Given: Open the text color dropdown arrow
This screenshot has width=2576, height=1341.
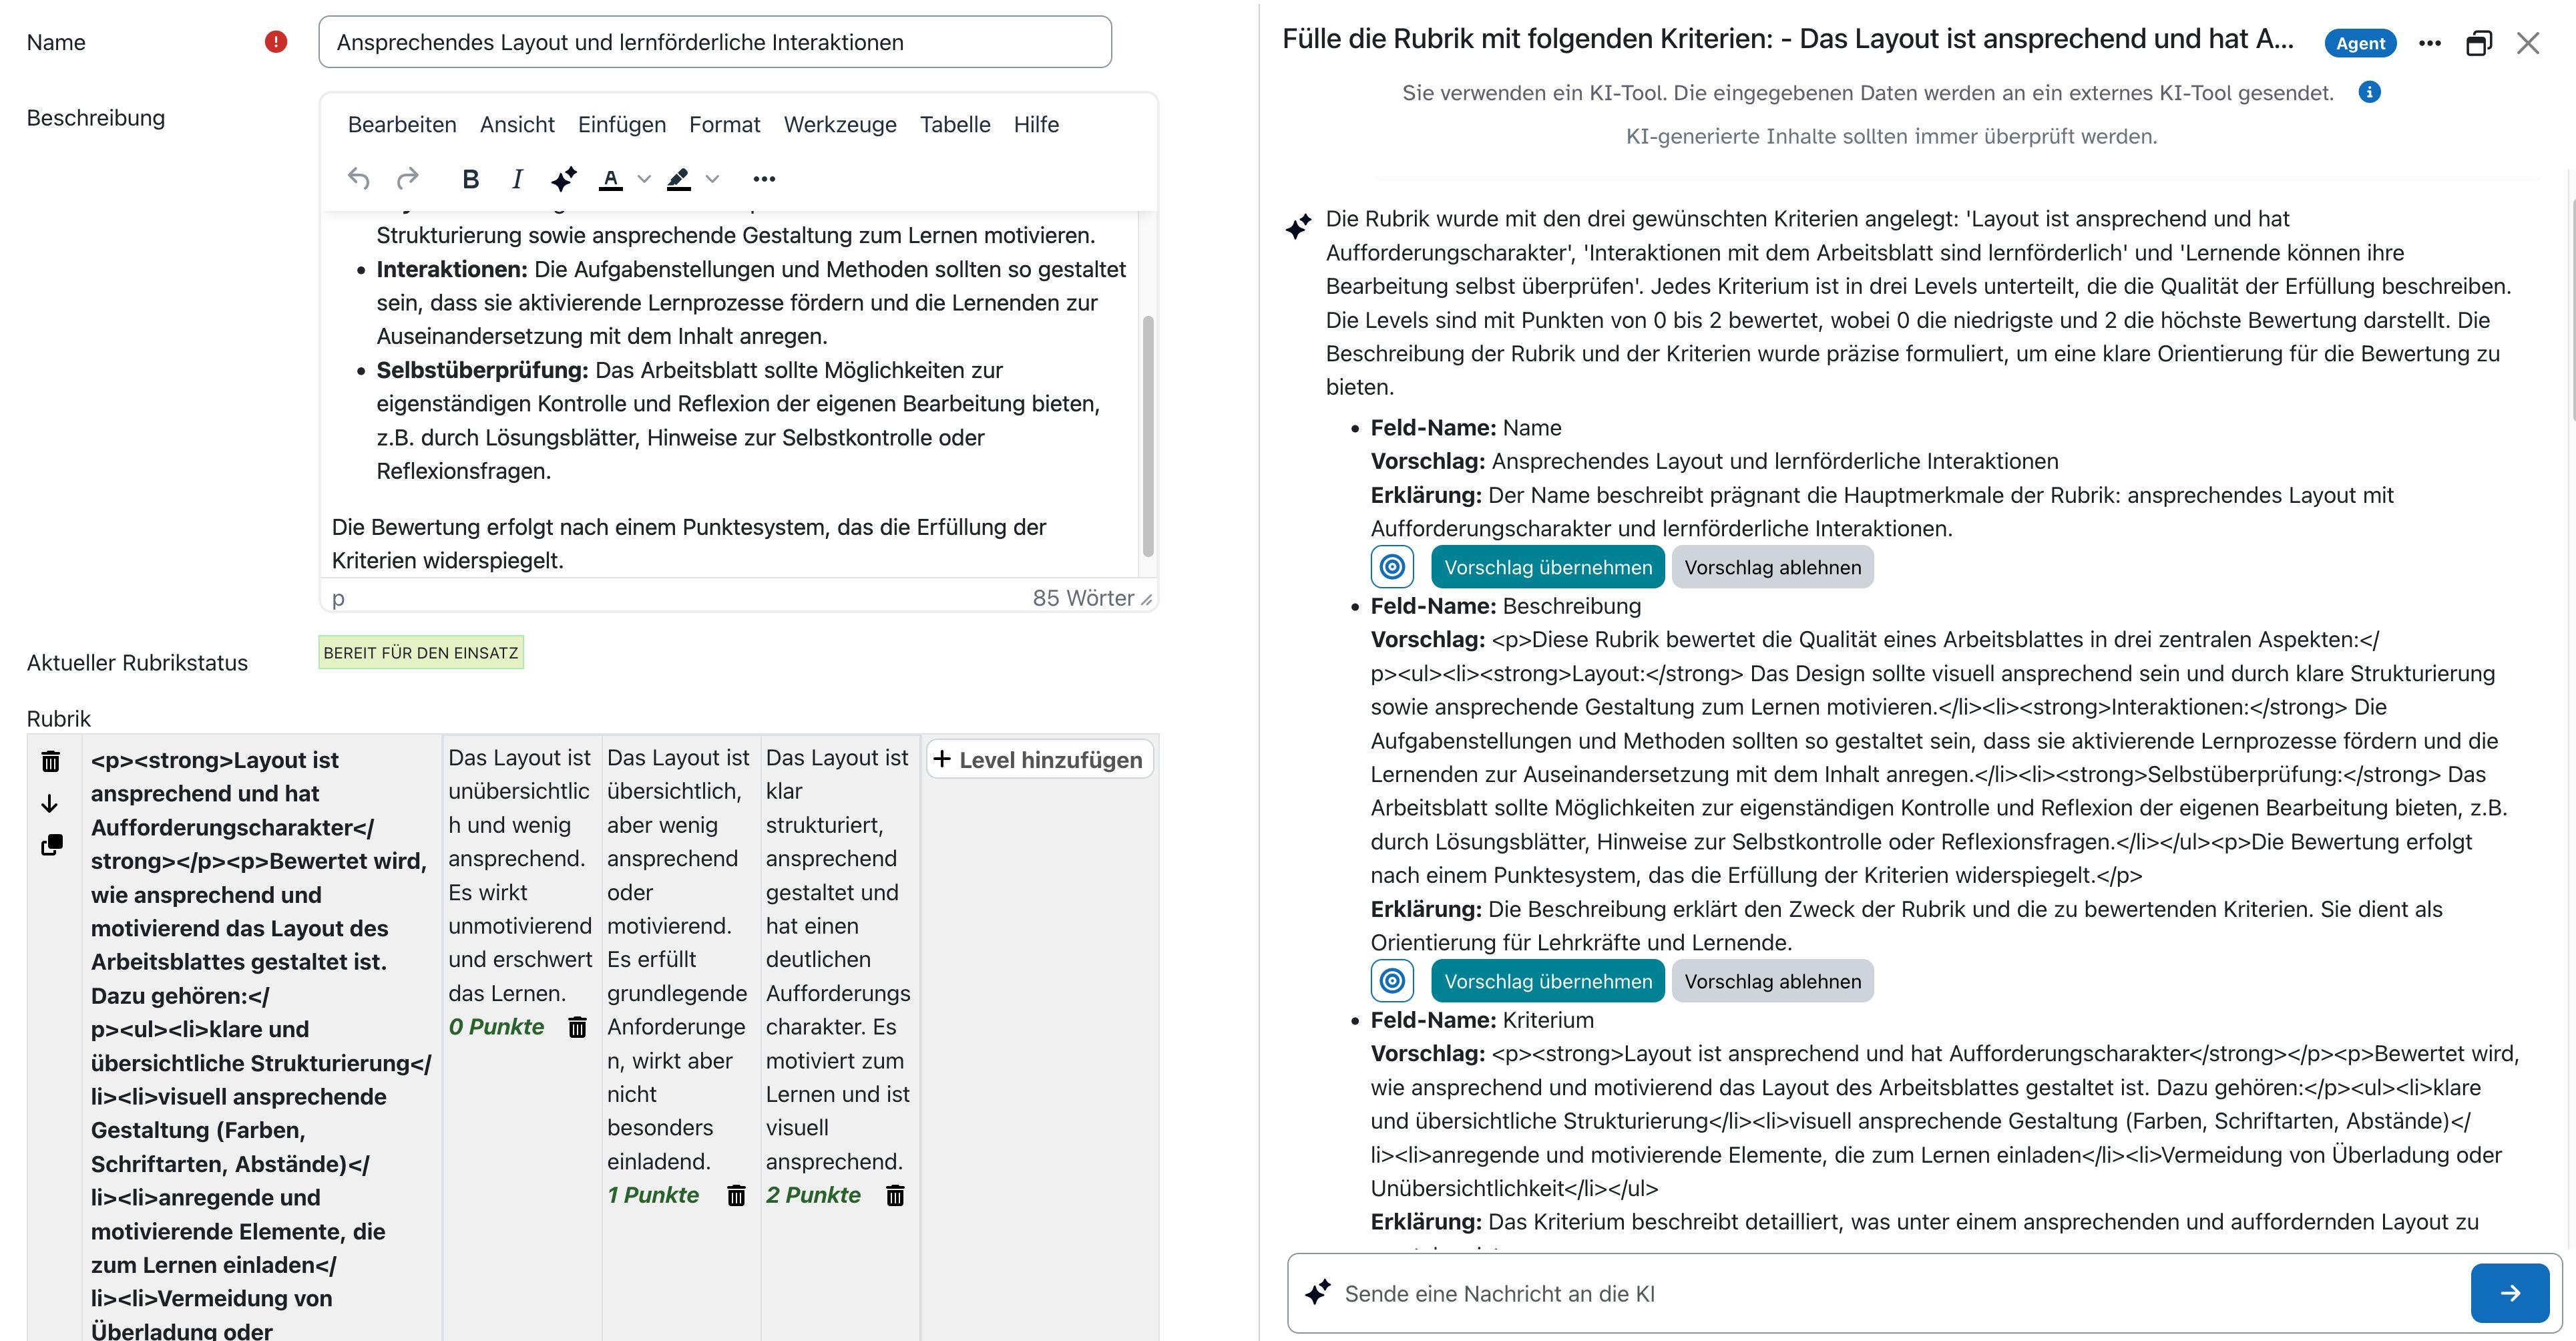Looking at the screenshot, I should point(644,179).
